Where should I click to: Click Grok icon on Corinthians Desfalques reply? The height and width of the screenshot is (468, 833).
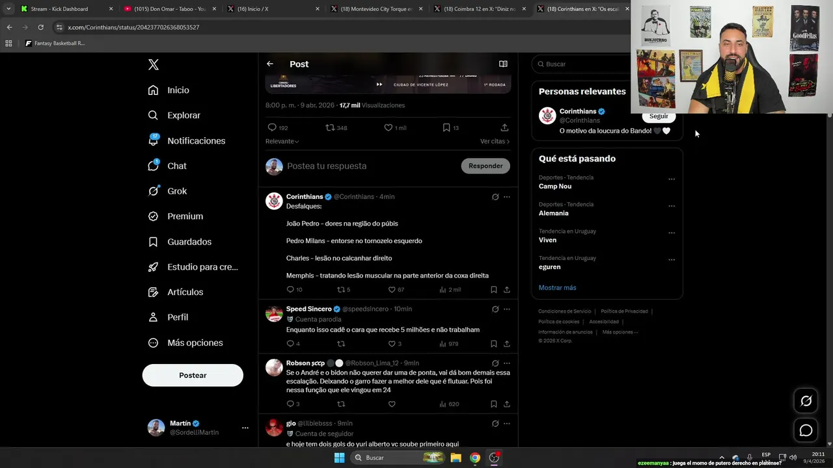coord(495,197)
